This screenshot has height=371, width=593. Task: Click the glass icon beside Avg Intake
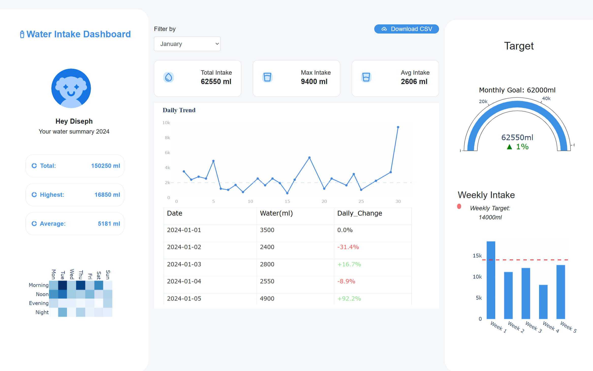click(x=366, y=77)
